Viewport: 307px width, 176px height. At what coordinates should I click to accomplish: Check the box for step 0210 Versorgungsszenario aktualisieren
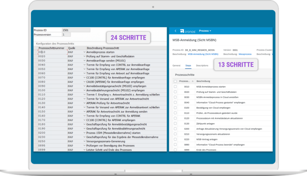coord(175,134)
